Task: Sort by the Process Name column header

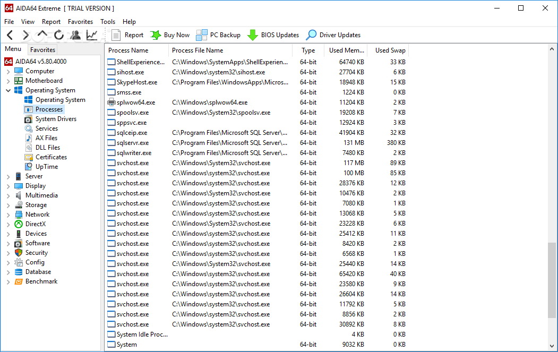Action: pos(136,50)
